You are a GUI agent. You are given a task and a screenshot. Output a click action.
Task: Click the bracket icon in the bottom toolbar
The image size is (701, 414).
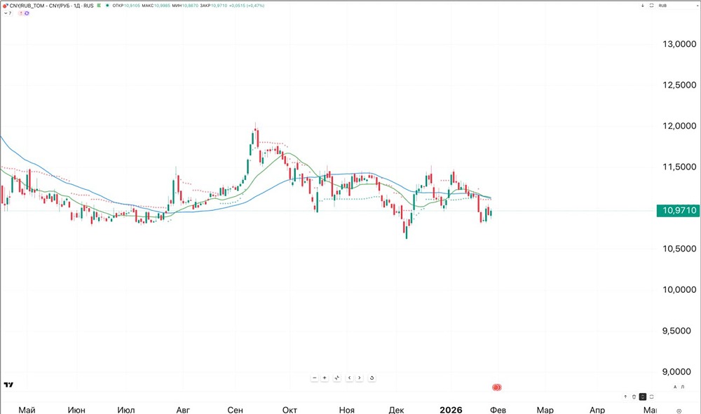pyautogui.click(x=651, y=396)
